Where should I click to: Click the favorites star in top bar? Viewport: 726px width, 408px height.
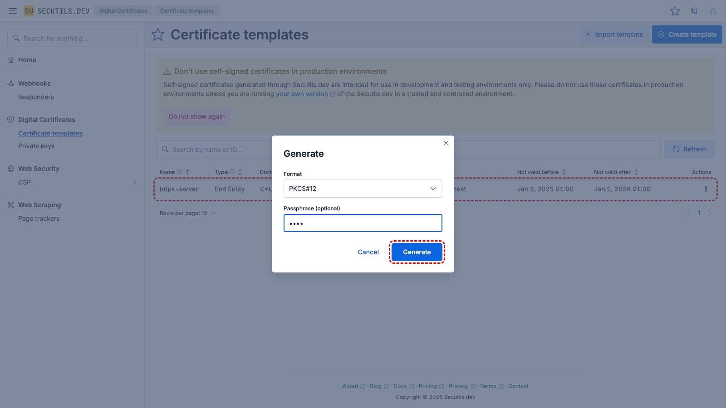(x=675, y=11)
